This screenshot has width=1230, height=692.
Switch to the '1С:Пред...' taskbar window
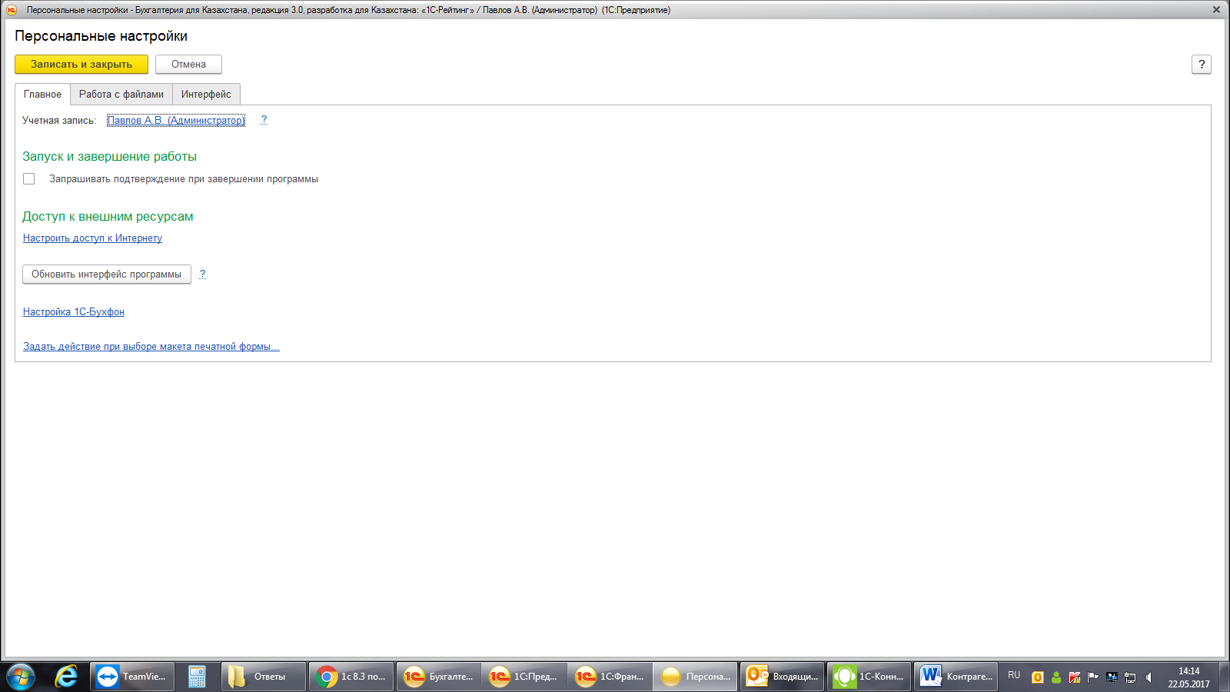tap(524, 677)
